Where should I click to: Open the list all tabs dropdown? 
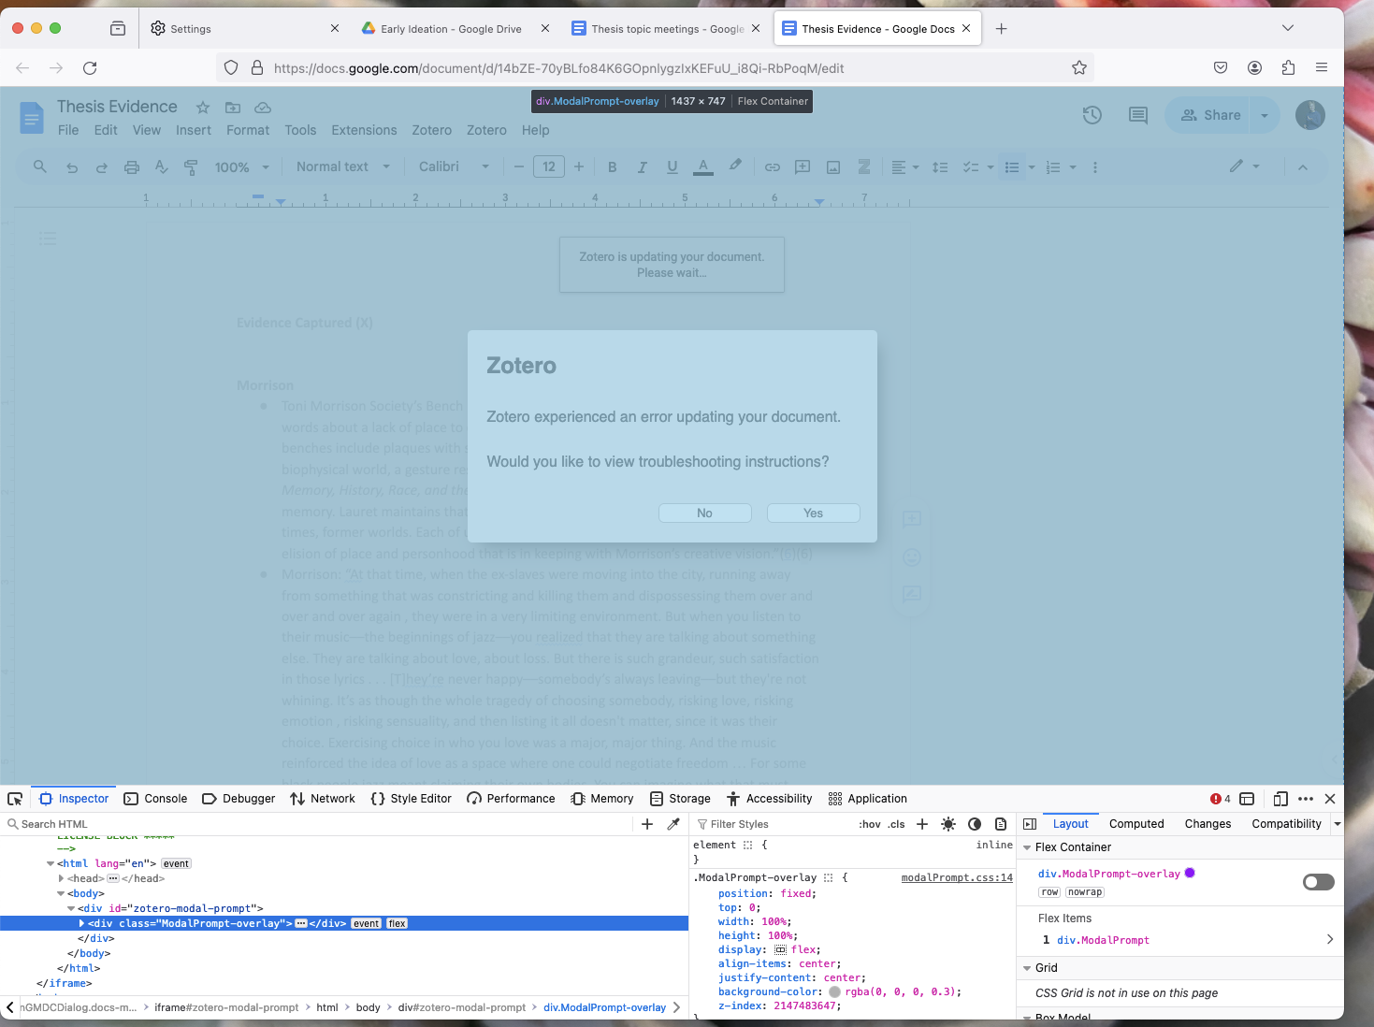click(1288, 28)
